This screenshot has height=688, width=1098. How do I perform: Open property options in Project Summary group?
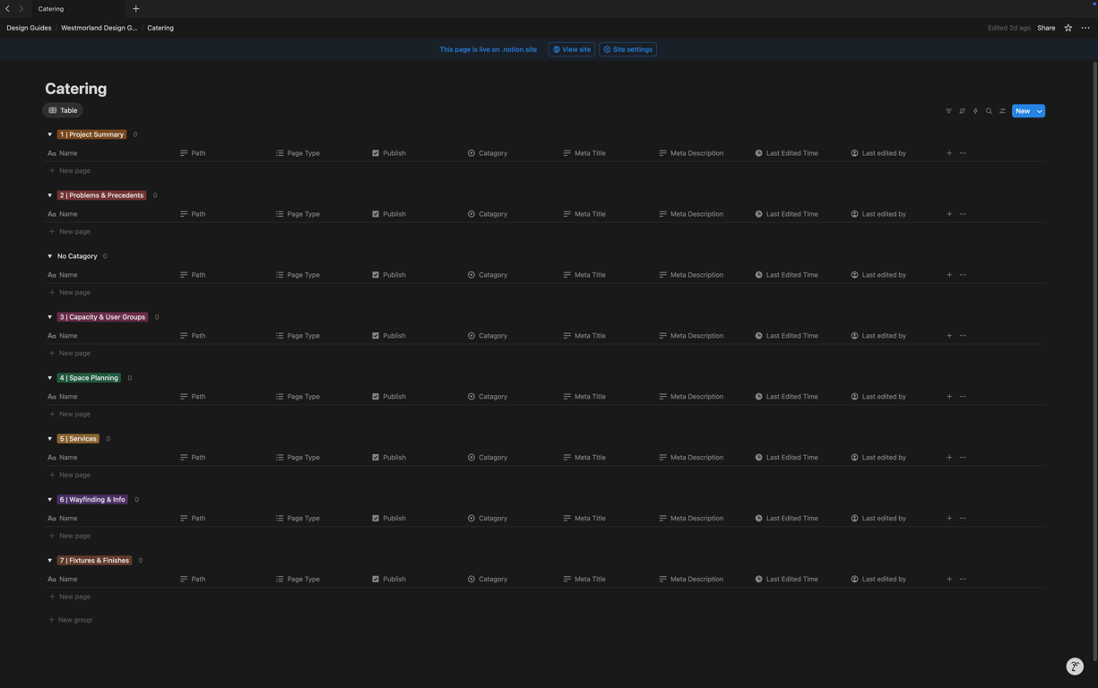[x=963, y=153]
